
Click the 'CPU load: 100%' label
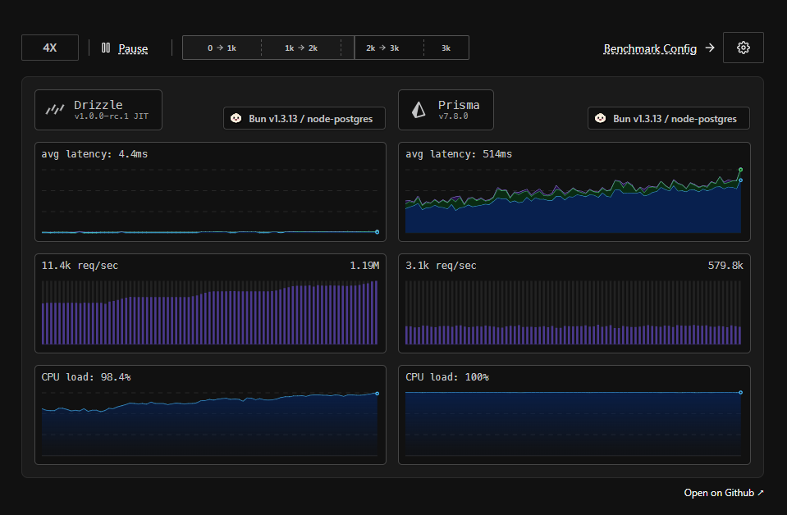pos(447,376)
